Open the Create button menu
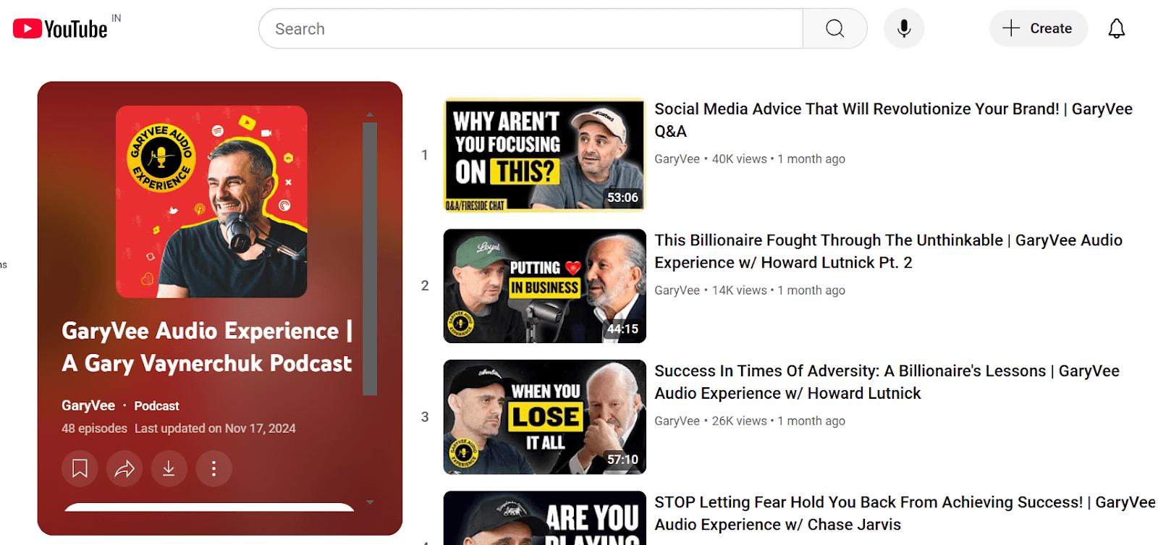The width and height of the screenshot is (1158, 545). coord(1038,29)
